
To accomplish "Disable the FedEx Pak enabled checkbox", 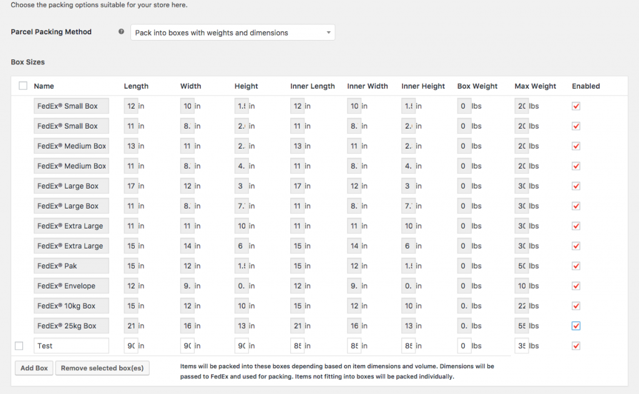I will [576, 266].
